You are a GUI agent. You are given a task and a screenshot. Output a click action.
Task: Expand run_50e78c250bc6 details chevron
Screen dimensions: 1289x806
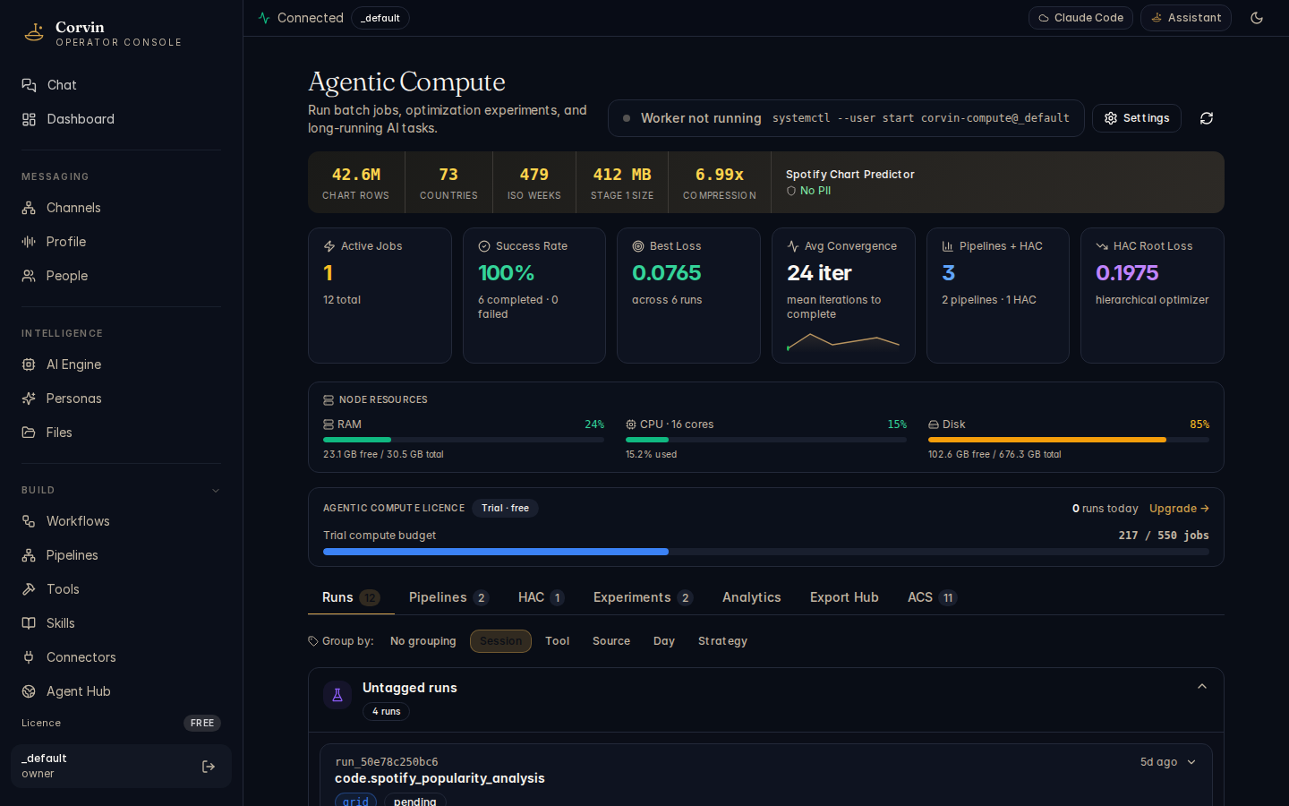1191,762
